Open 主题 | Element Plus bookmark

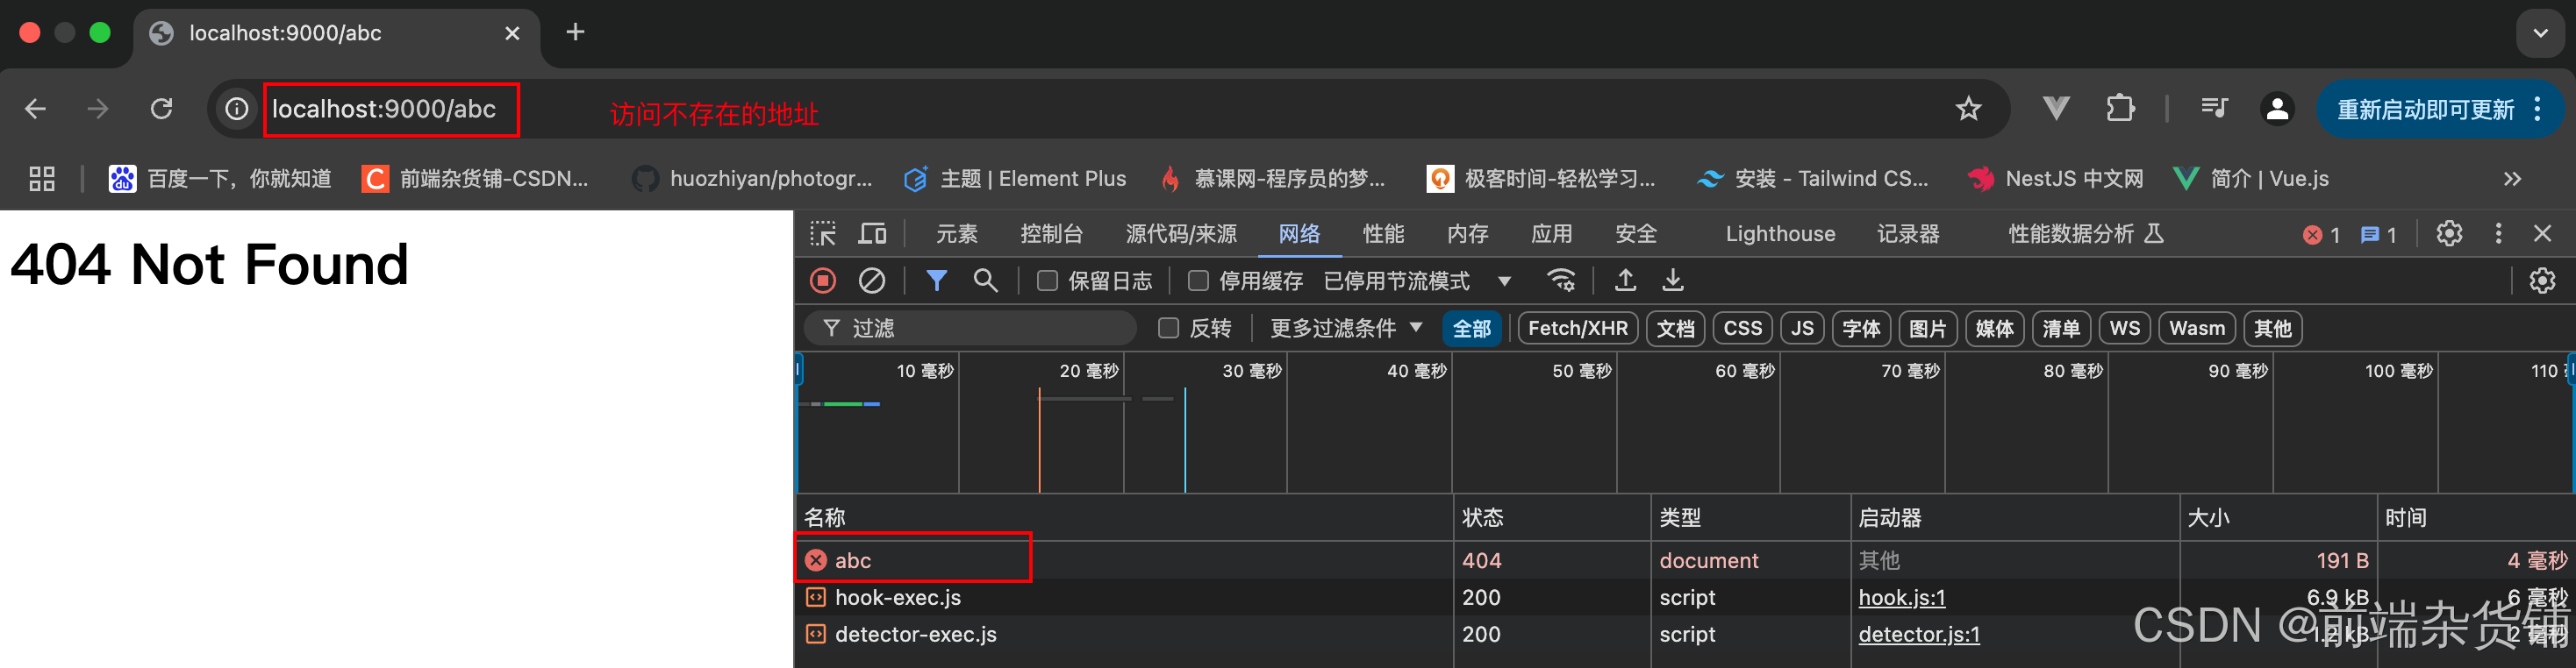[1015, 179]
